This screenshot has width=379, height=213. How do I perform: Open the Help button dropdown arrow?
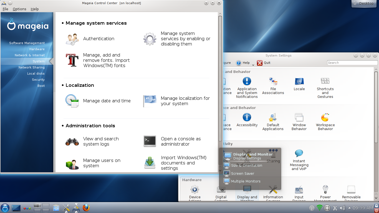pos(253,65)
